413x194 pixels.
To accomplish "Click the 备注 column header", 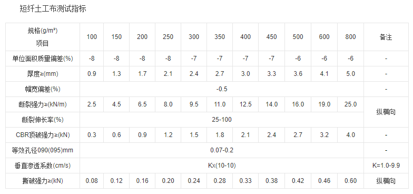I will [x=386, y=37].
